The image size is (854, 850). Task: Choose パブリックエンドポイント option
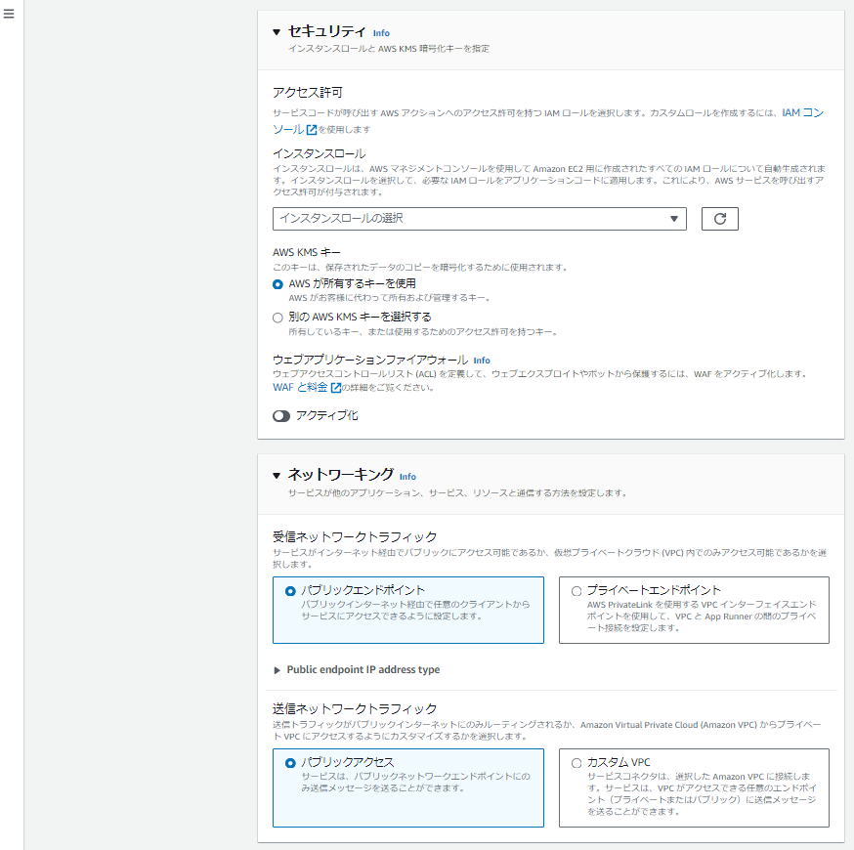[x=407, y=610]
